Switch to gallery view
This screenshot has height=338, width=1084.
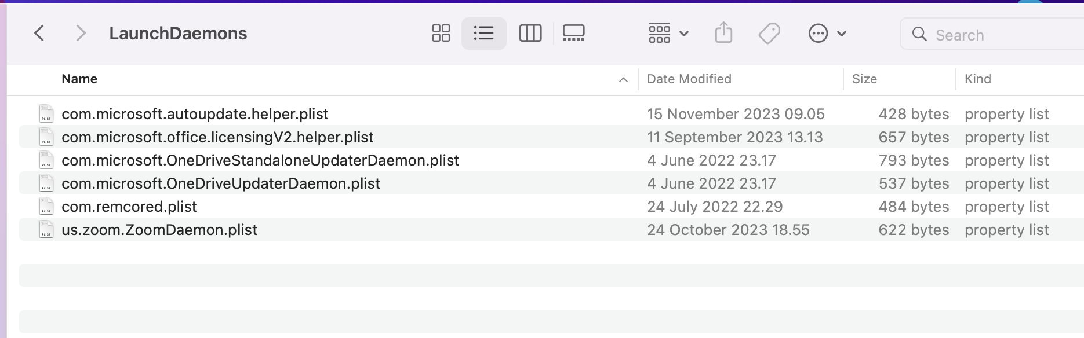(x=574, y=34)
